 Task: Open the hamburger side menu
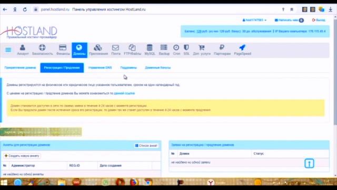pos(8,50)
